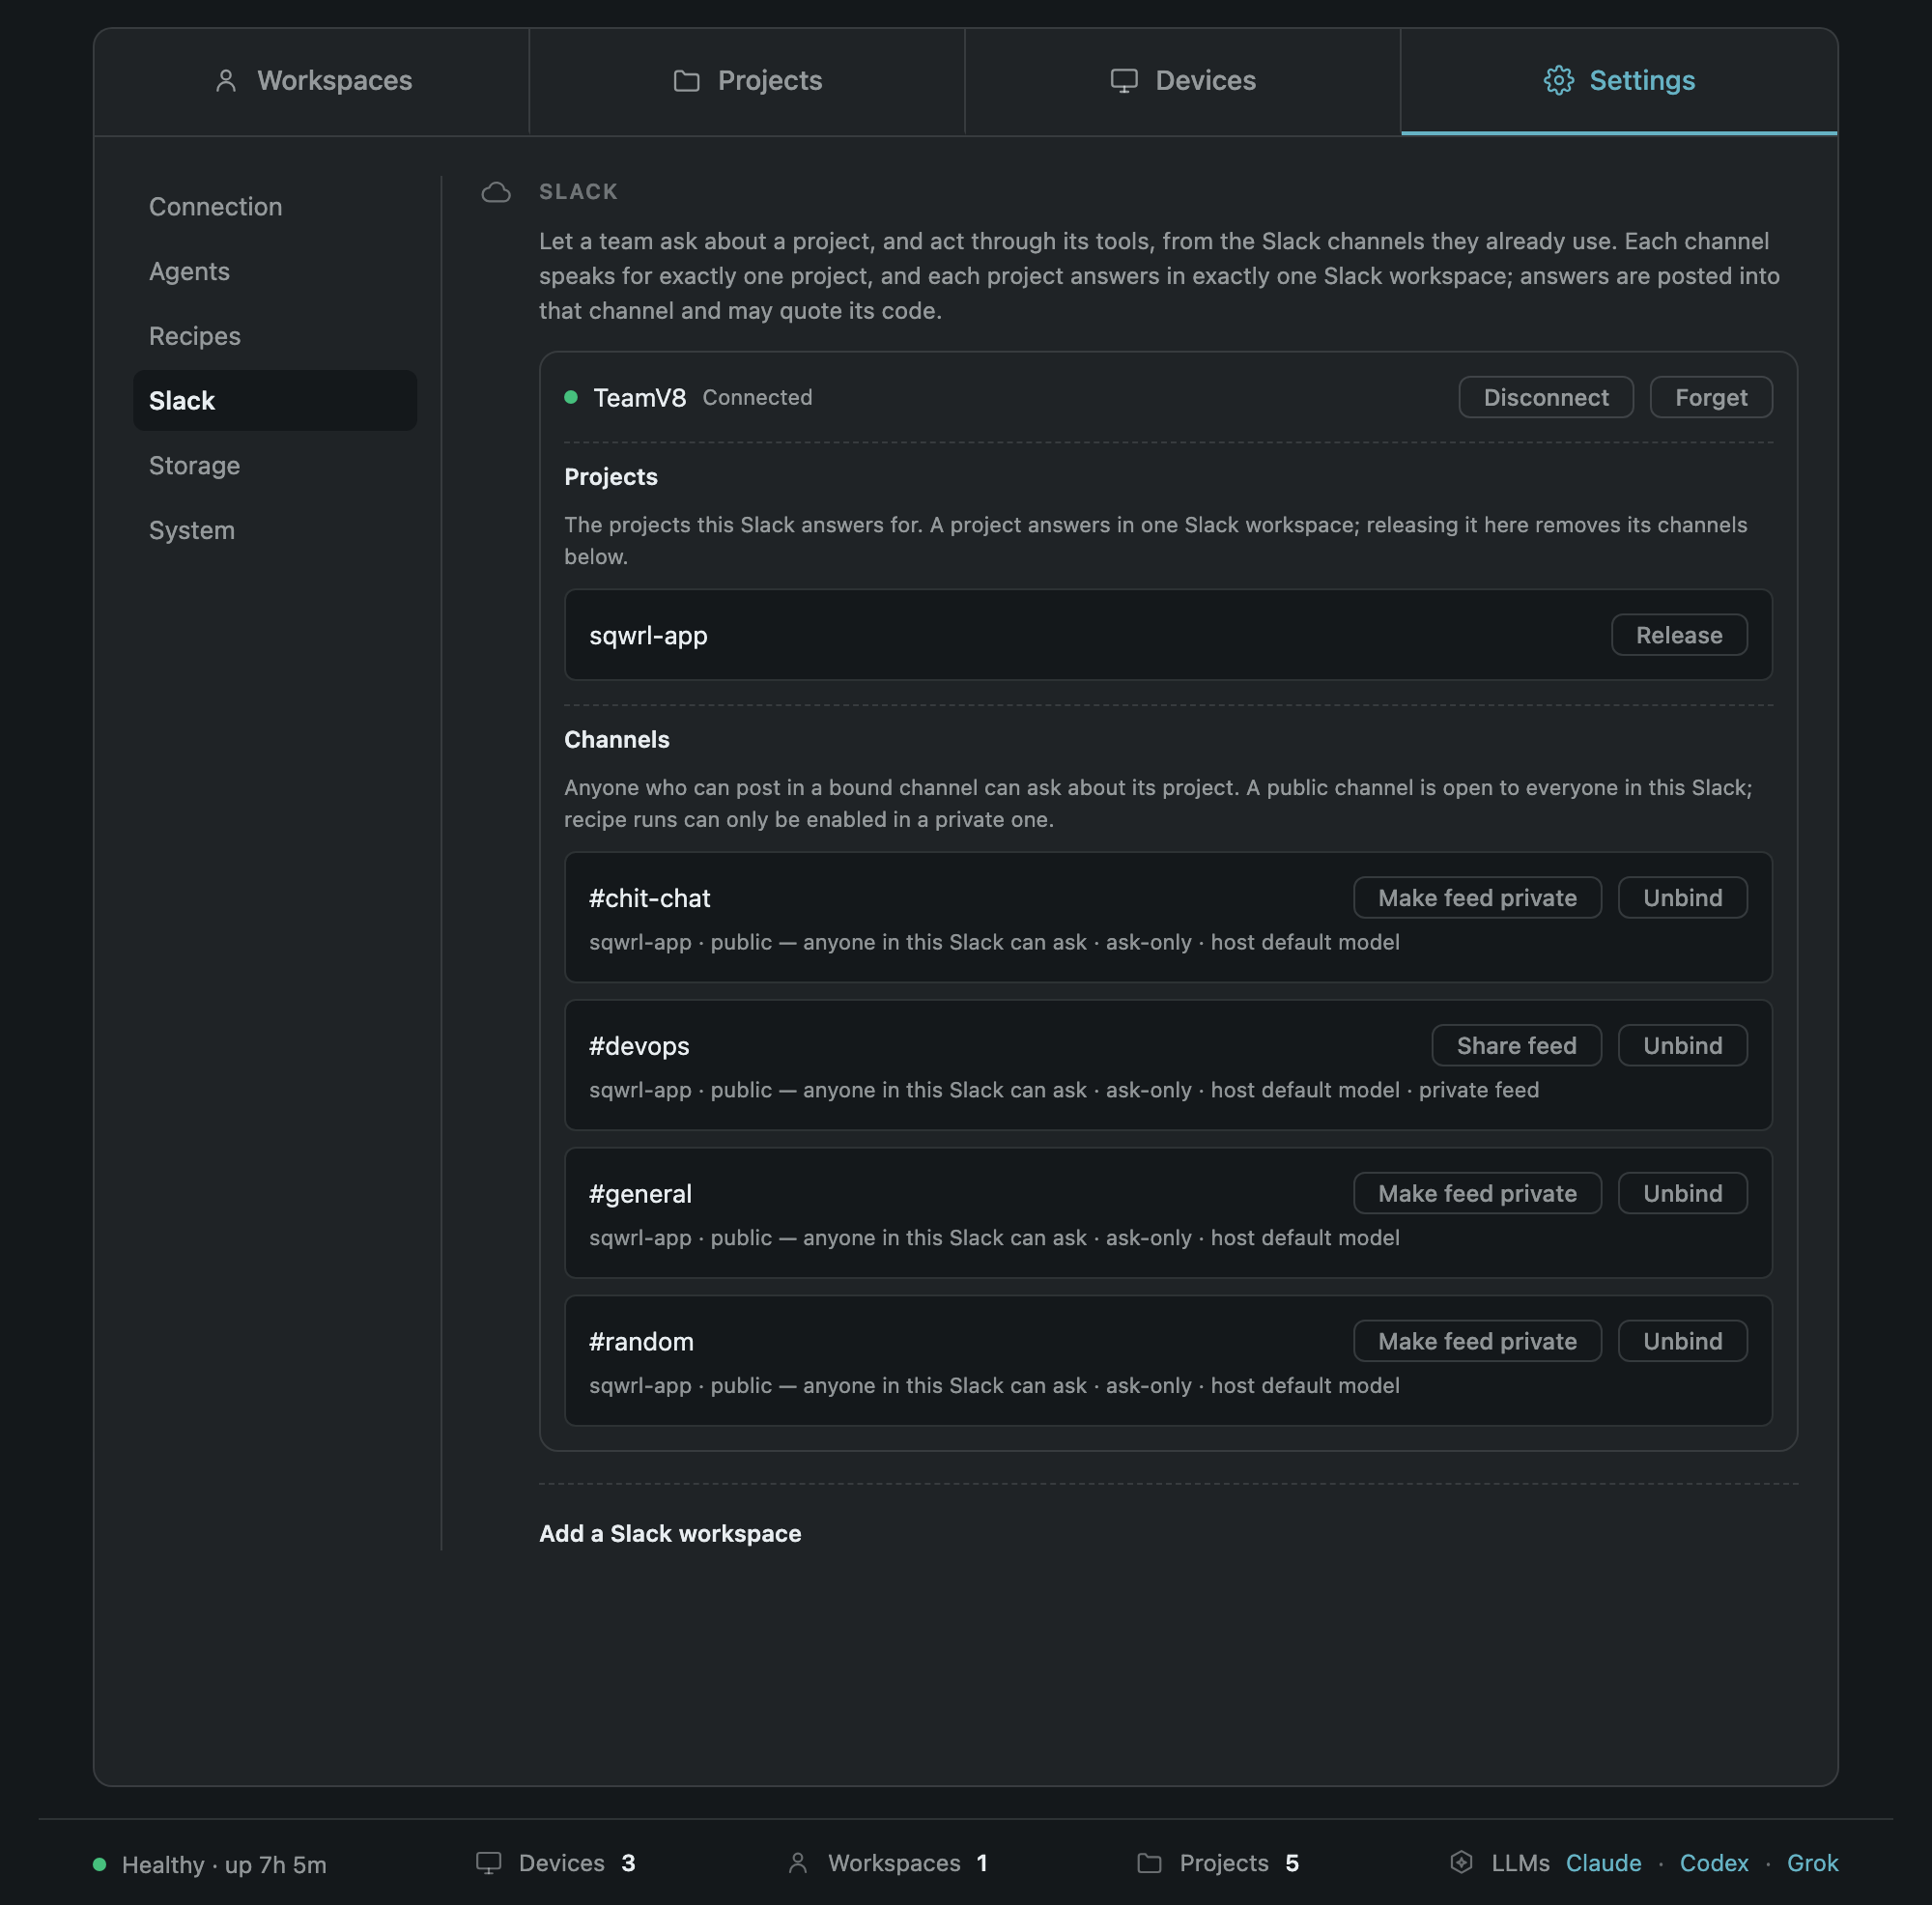Open Connection settings in the sidebar
Image resolution: width=1932 pixels, height=1905 pixels.
coord(275,207)
